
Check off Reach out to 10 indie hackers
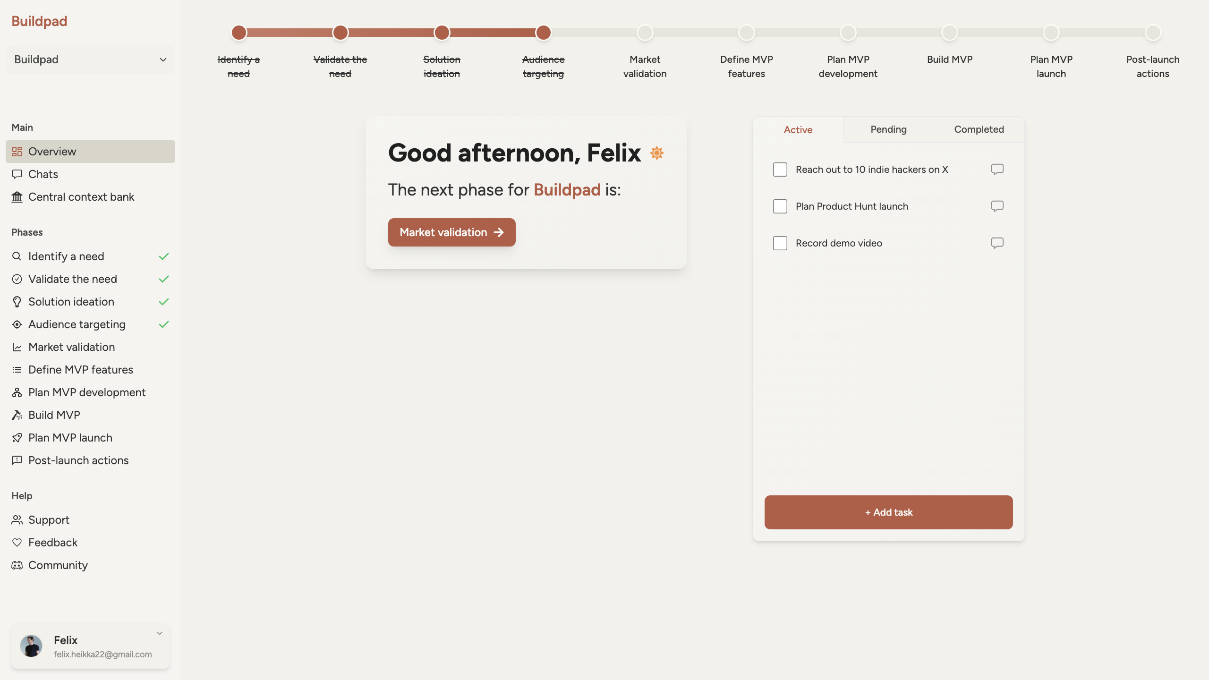(x=780, y=170)
